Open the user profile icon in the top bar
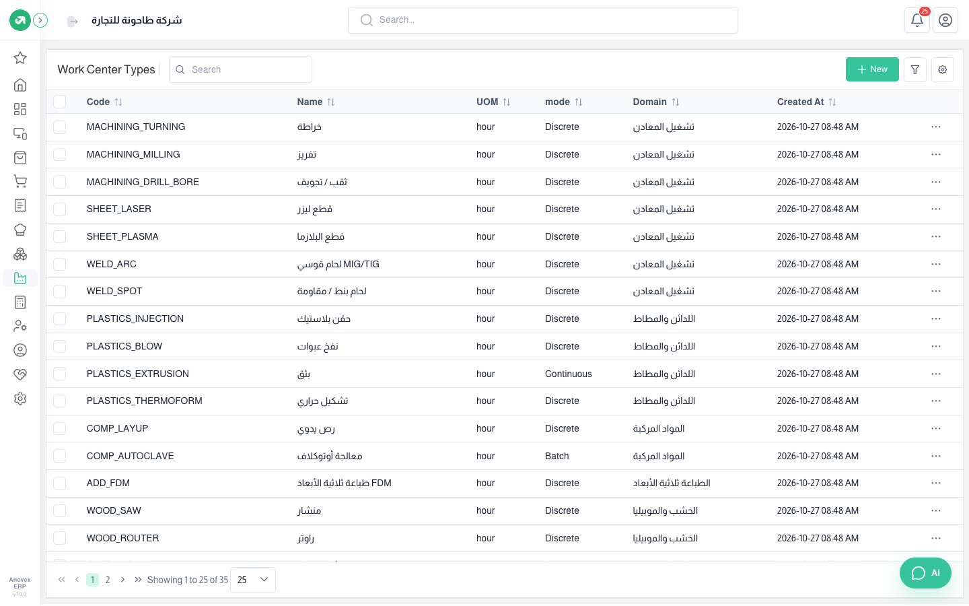The width and height of the screenshot is (969, 606). [x=945, y=20]
